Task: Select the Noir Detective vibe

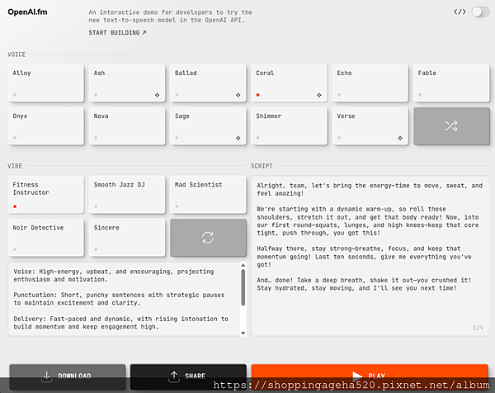Action: click(x=45, y=238)
